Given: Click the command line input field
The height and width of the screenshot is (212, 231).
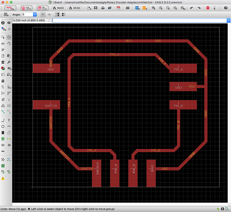Looking at the screenshot, I should pyautogui.click(x=139, y=20).
